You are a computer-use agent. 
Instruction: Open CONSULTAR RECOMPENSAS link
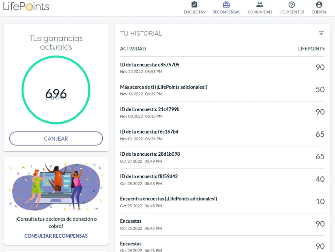click(x=56, y=236)
